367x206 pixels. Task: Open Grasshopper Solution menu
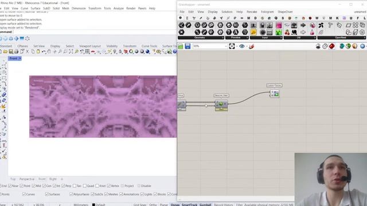point(227,11)
